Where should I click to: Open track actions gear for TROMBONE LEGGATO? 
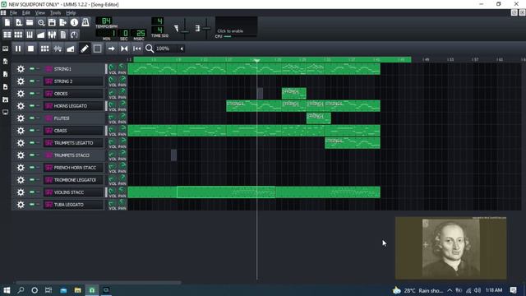click(21, 180)
